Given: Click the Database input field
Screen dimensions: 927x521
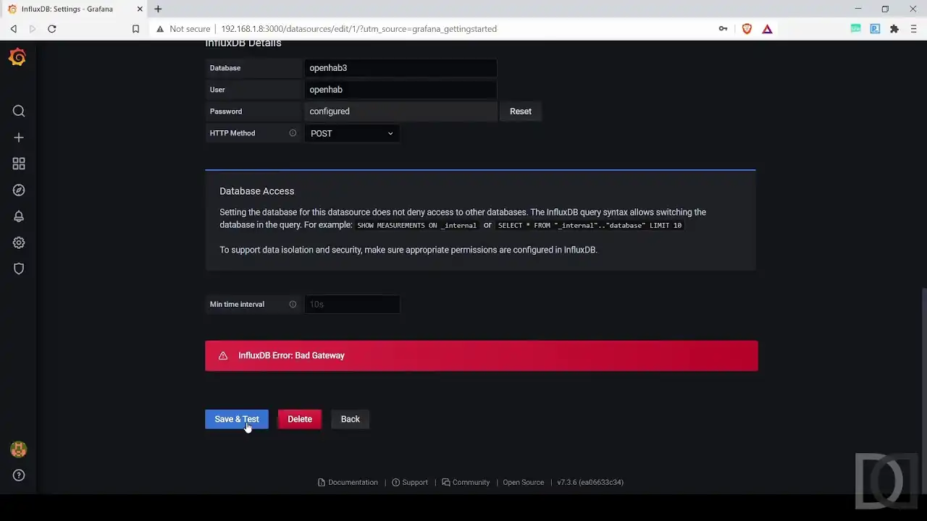Looking at the screenshot, I should click(x=400, y=68).
